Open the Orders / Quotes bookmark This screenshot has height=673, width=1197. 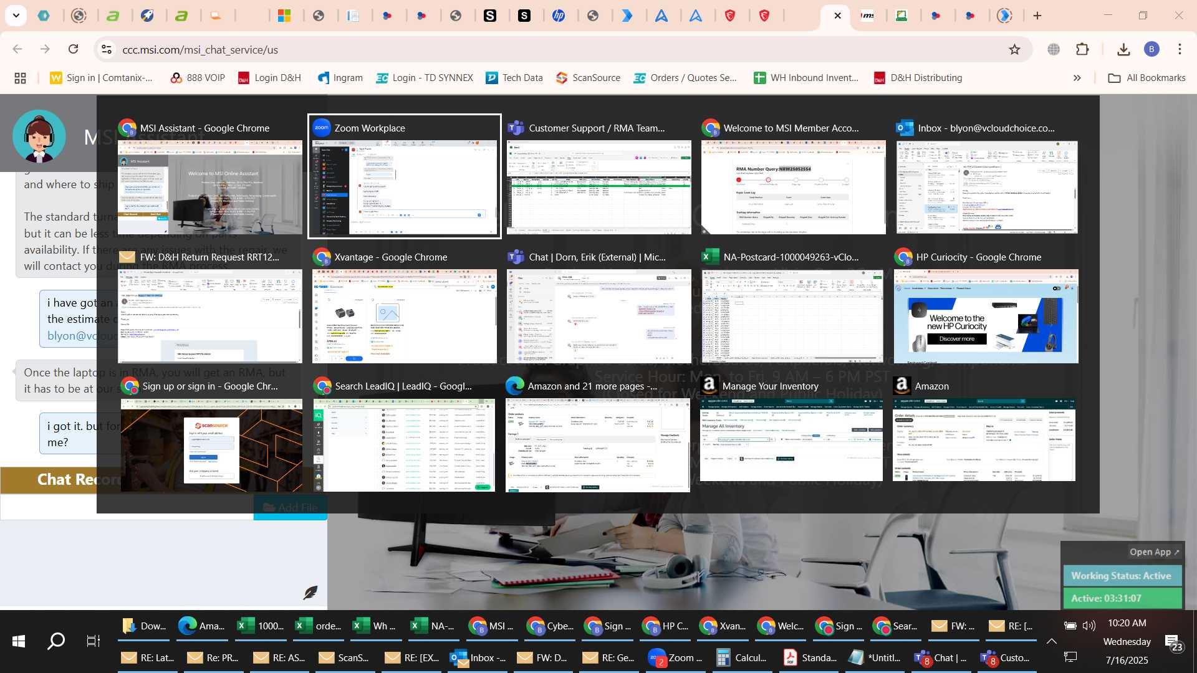[685, 78]
